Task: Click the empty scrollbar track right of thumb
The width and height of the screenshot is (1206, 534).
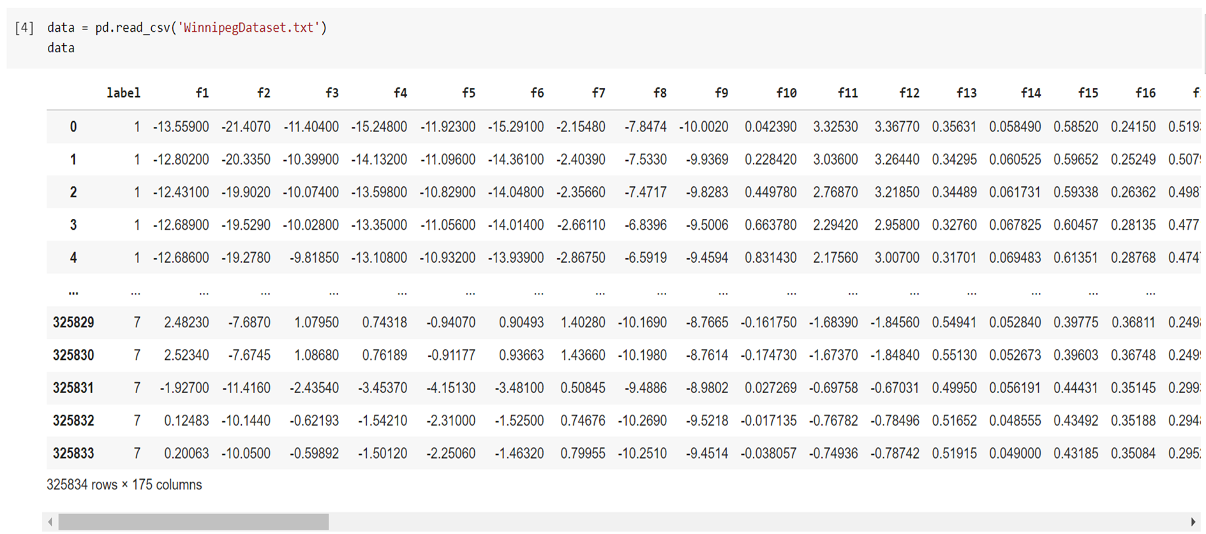Action: tap(757, 522)
